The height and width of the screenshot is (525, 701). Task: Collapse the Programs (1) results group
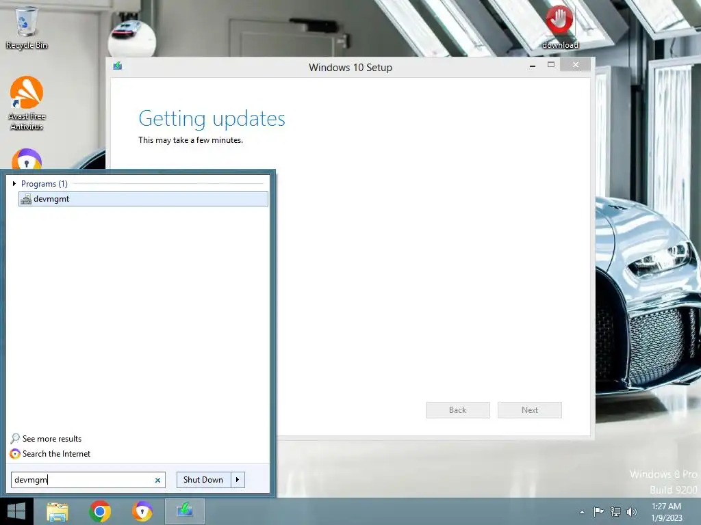[x=14, y=183]
